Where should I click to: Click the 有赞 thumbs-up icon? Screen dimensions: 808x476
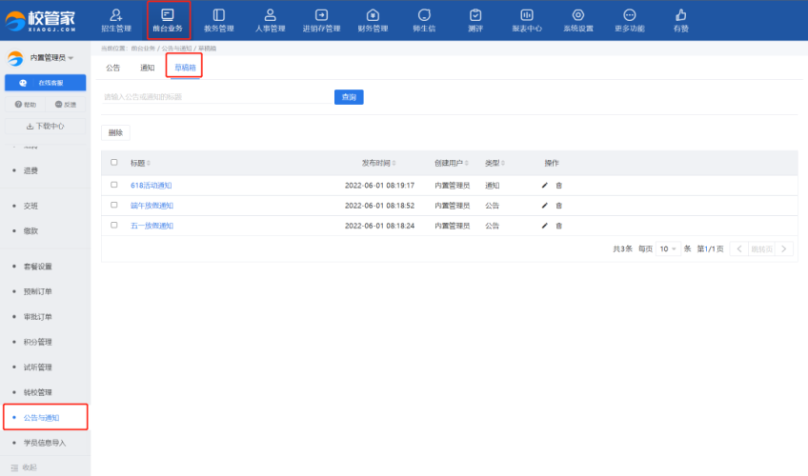[x=680, y=15]
